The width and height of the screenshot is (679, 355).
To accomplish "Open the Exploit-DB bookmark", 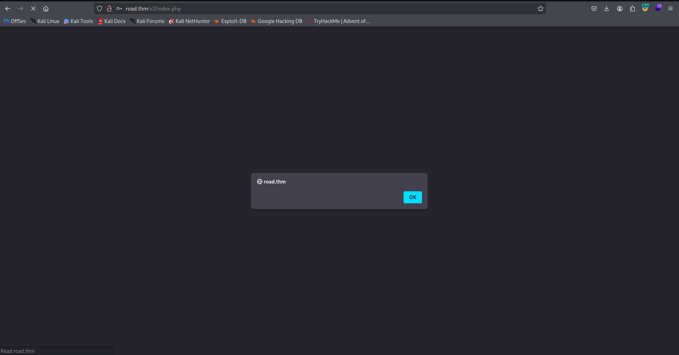I will 230,21.
